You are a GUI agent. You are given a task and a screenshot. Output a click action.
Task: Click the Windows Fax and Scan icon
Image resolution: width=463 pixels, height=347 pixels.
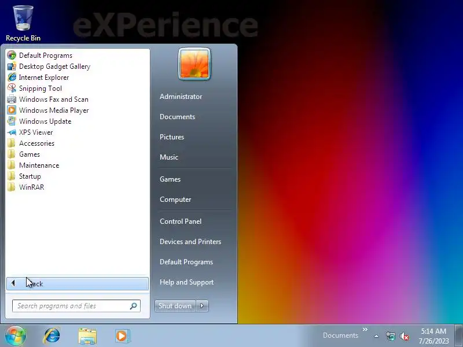point(12,99)
